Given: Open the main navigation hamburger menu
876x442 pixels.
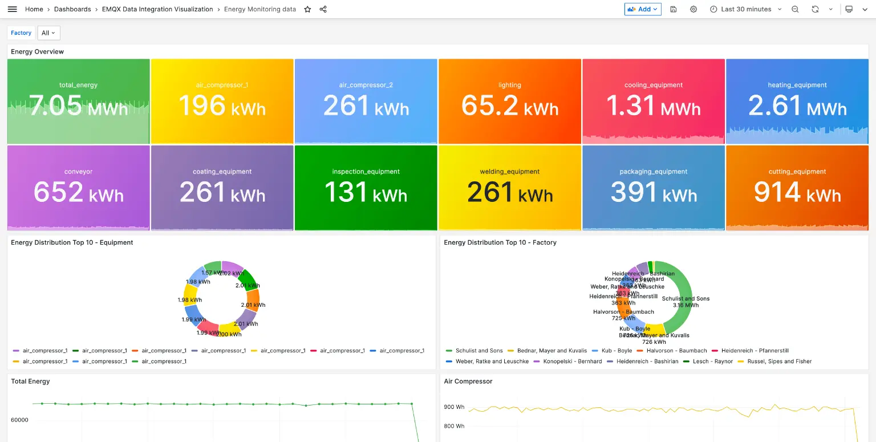Looking at the screenshot, I should (x=12, y=9).
